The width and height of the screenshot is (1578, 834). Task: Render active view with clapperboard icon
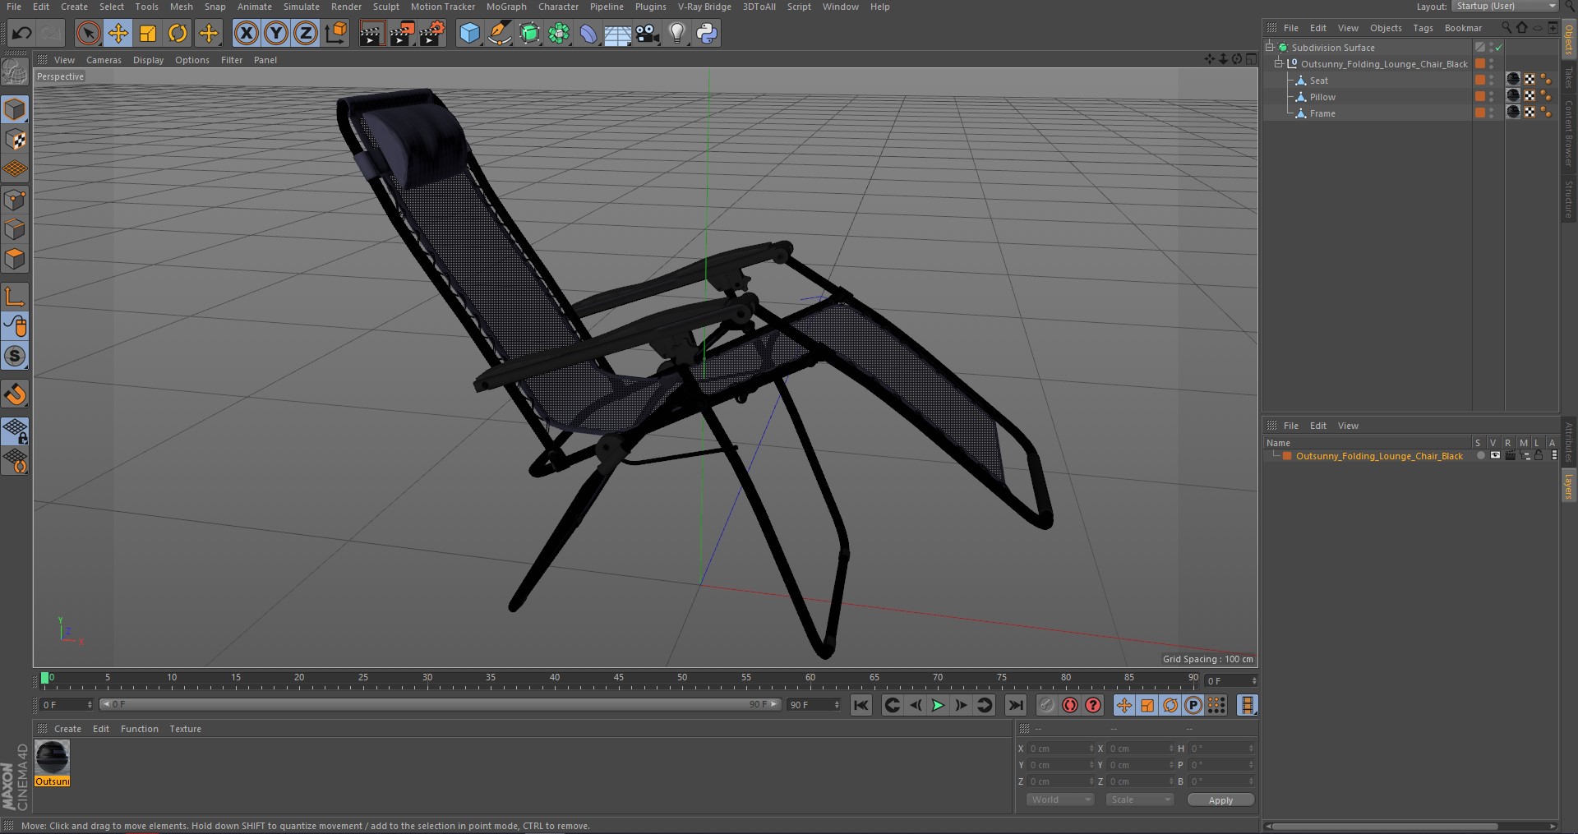click(371, 34)
